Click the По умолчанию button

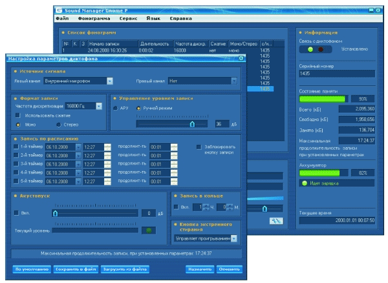pos(32,269)
